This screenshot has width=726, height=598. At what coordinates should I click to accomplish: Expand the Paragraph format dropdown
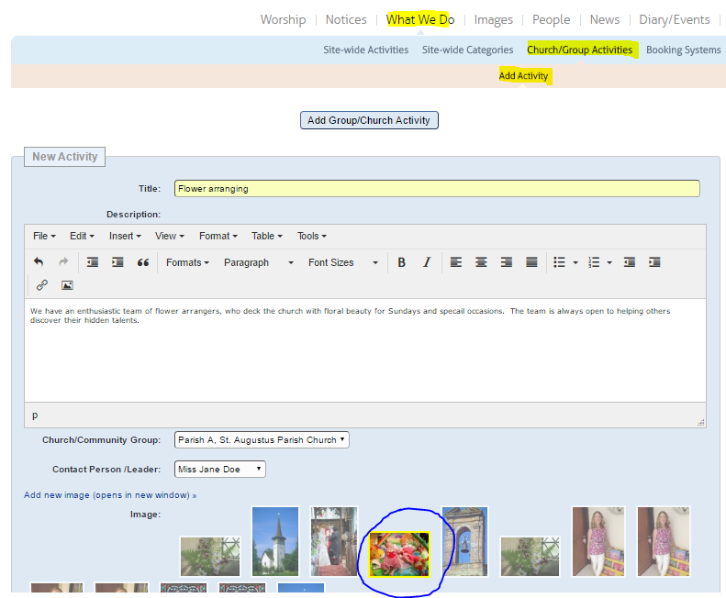(258, 262)
